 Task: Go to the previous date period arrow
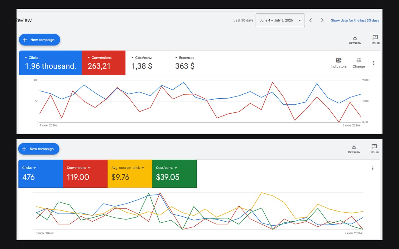[311, 20]
